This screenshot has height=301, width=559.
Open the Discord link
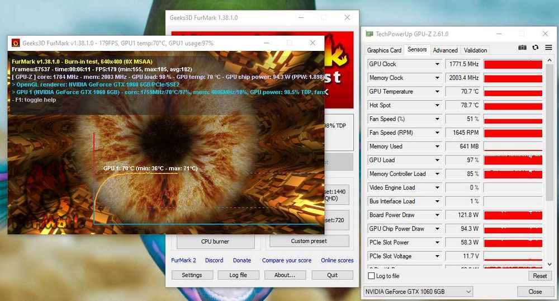[x=214, y=260]
